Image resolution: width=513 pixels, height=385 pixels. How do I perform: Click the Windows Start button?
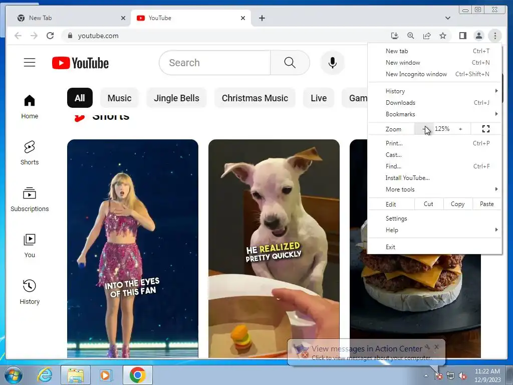[x=14, y=375]
